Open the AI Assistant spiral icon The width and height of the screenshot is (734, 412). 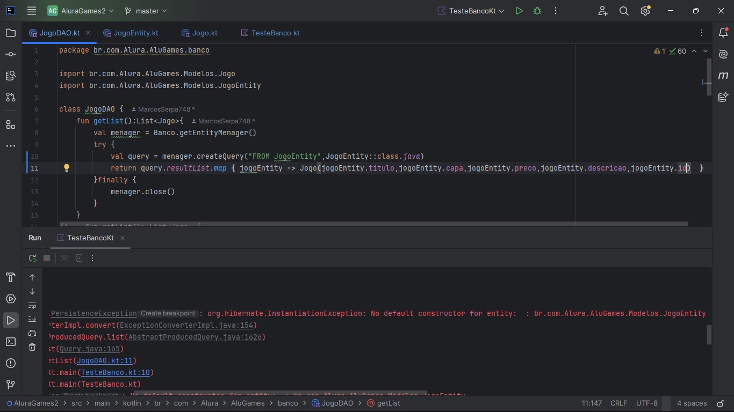click(x=723, y=54)
